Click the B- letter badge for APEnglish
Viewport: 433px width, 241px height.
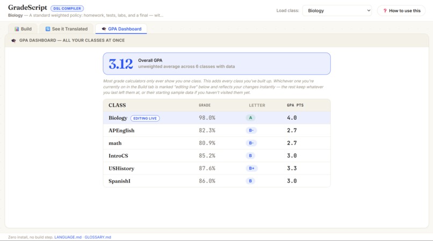coord(251,130)
